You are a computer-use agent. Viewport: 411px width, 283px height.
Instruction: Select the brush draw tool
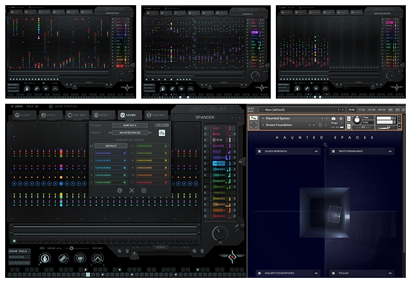tap(80, 259)
